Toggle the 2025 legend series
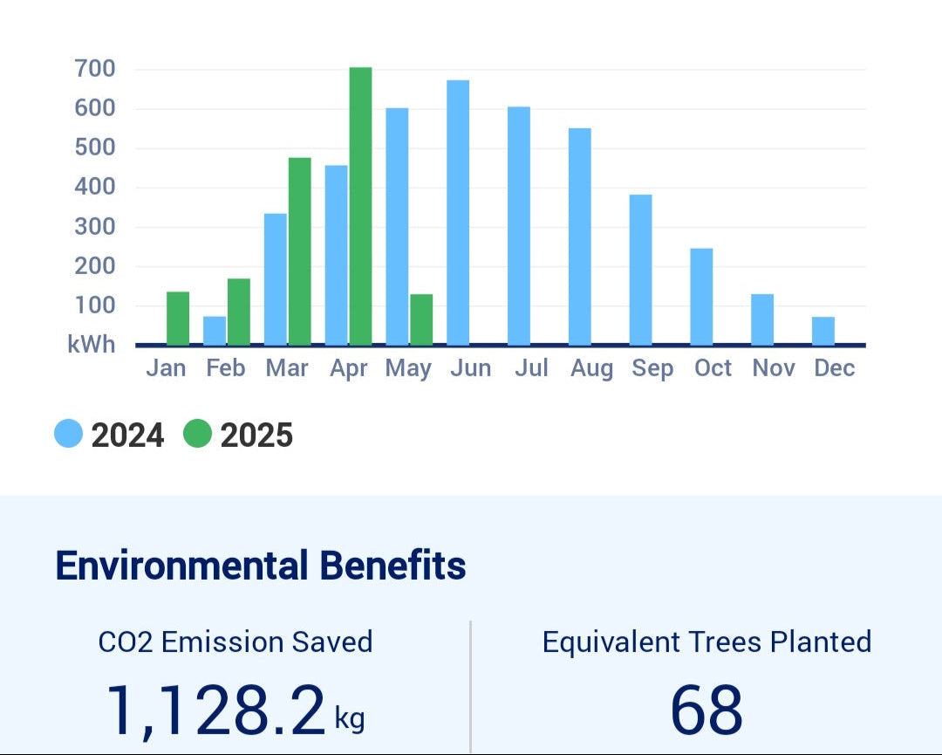The height and width of the screenshot is (755, 942). click(238, 434)
